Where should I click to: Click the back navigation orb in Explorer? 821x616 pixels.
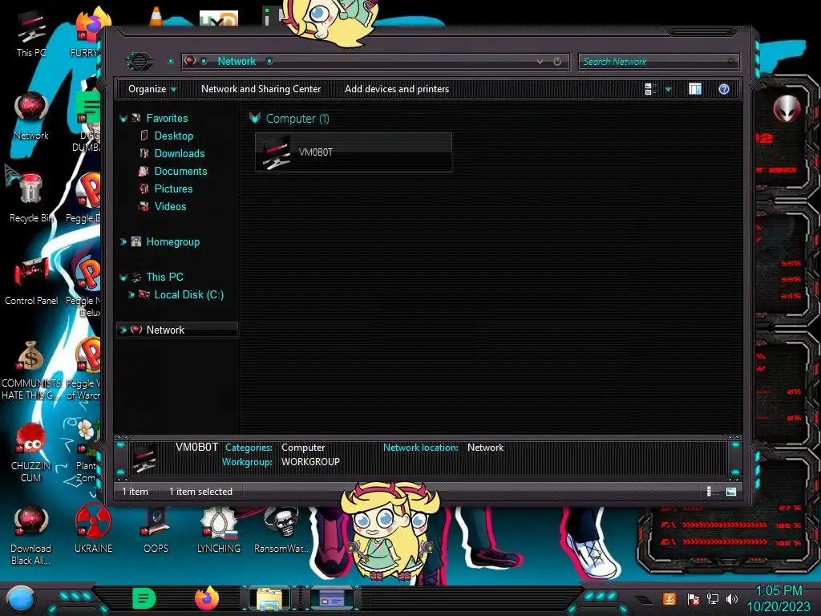pos(139,61)
